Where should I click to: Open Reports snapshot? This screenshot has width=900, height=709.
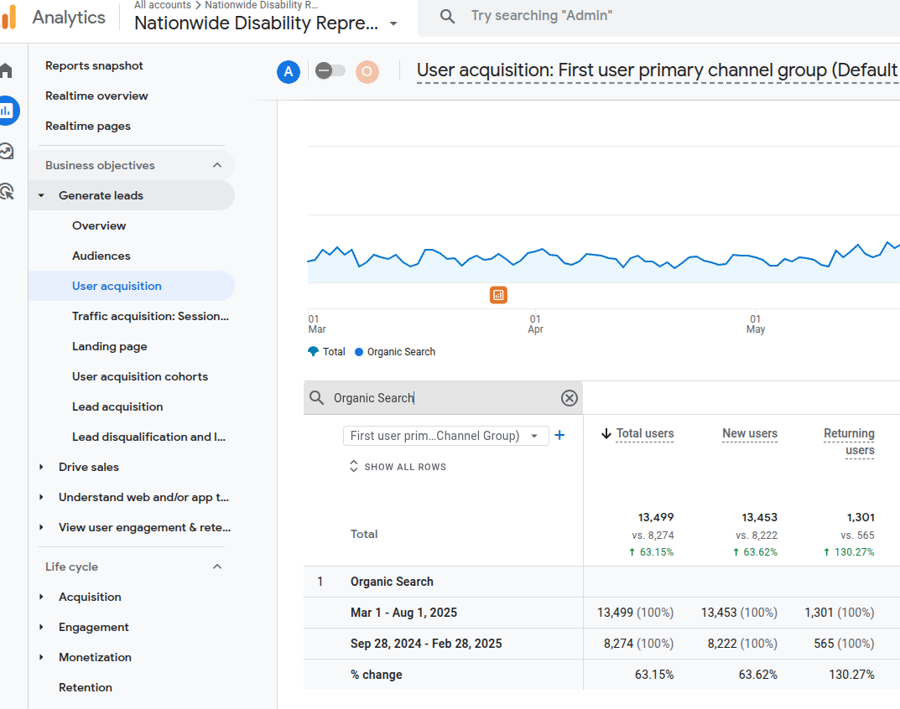click(94, 66)
